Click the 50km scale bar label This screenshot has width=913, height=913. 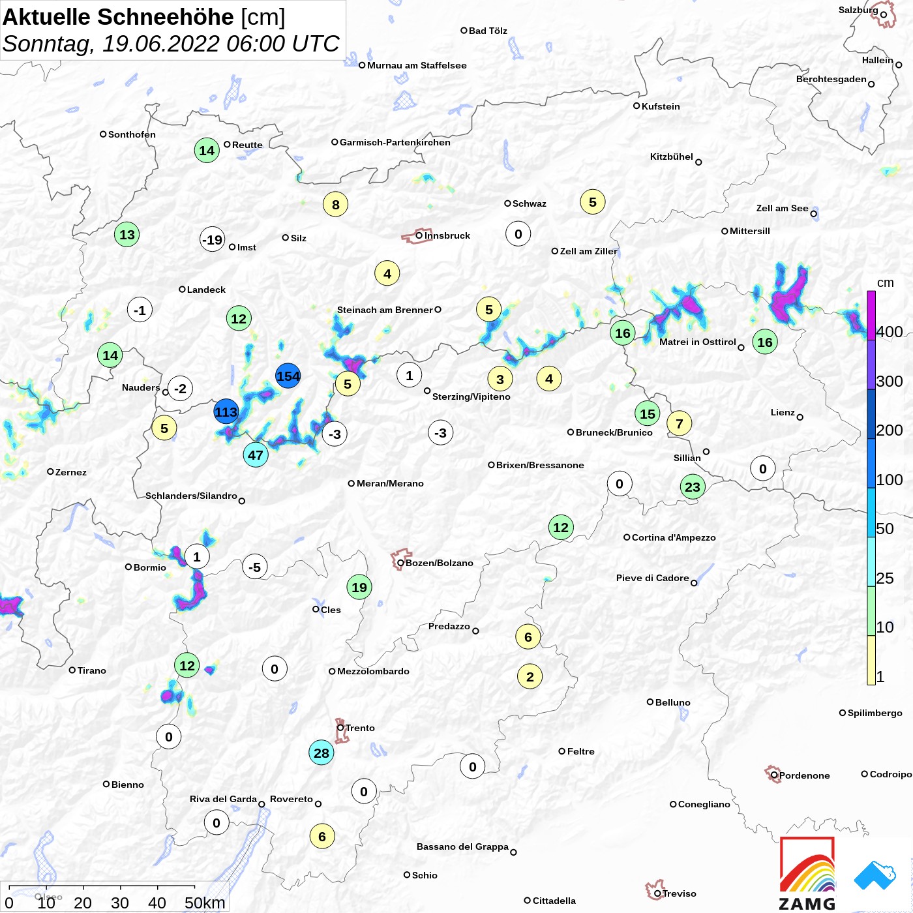click(x=205, y=903)
